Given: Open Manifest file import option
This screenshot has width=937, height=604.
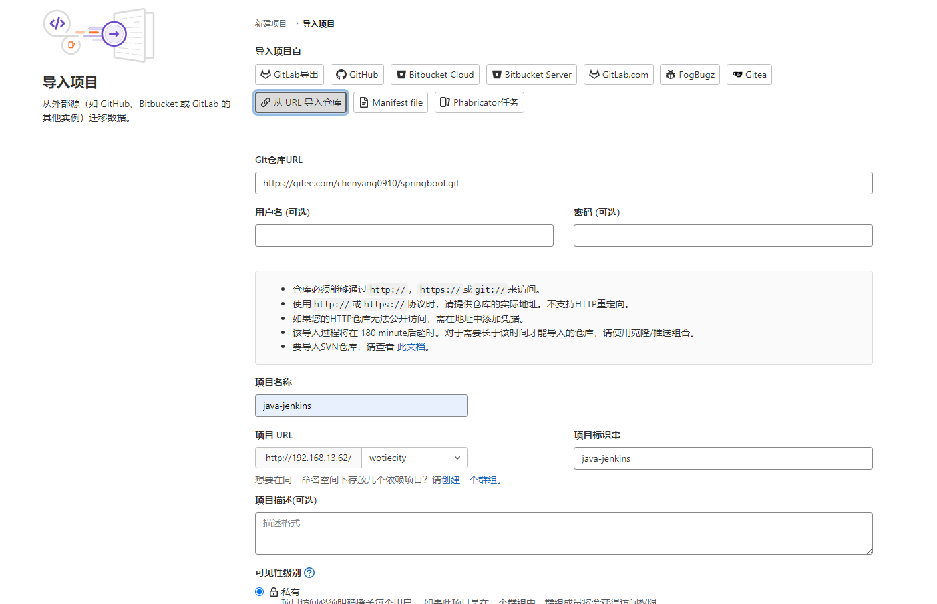Looking at the screenshot, I should pos(391,102).
